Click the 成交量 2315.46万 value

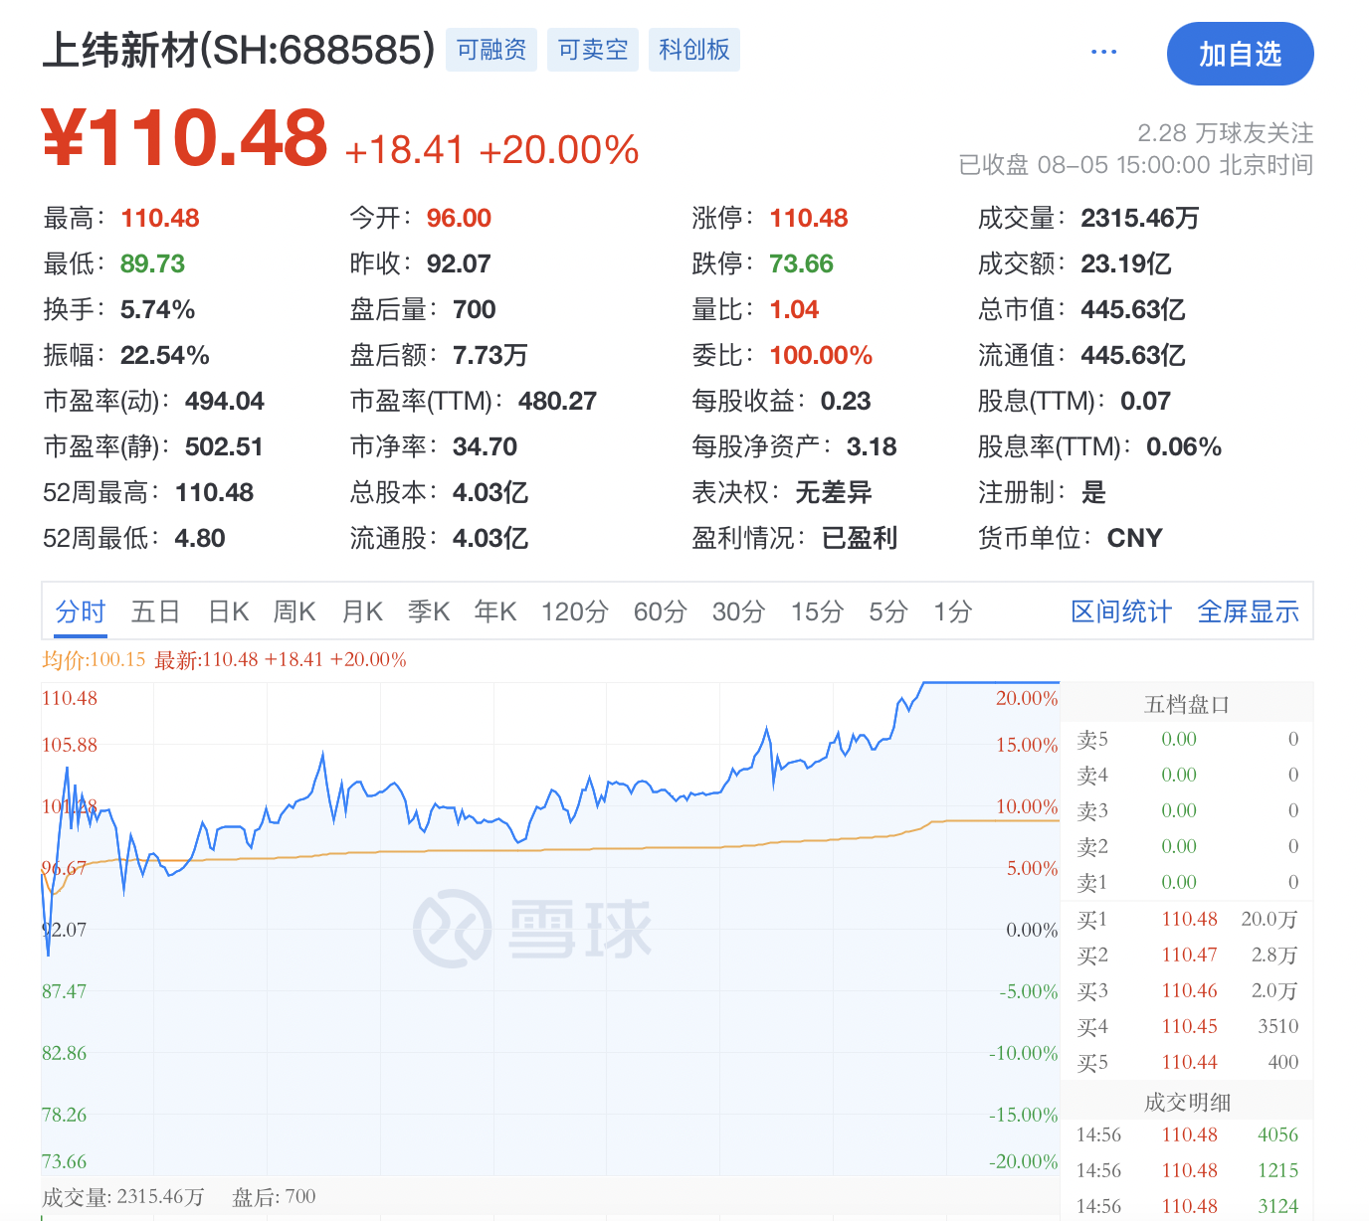click(1140, 218)
